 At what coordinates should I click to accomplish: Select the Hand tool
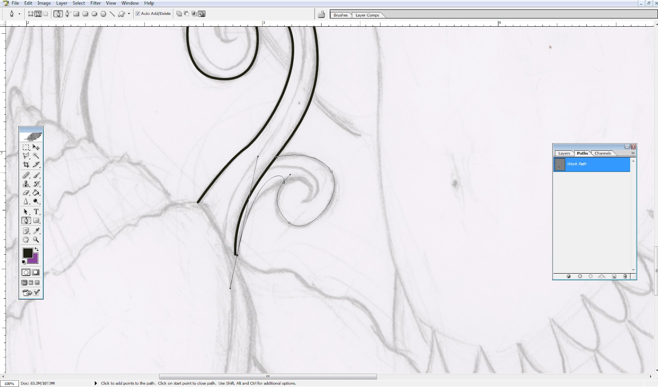[25, 240]
